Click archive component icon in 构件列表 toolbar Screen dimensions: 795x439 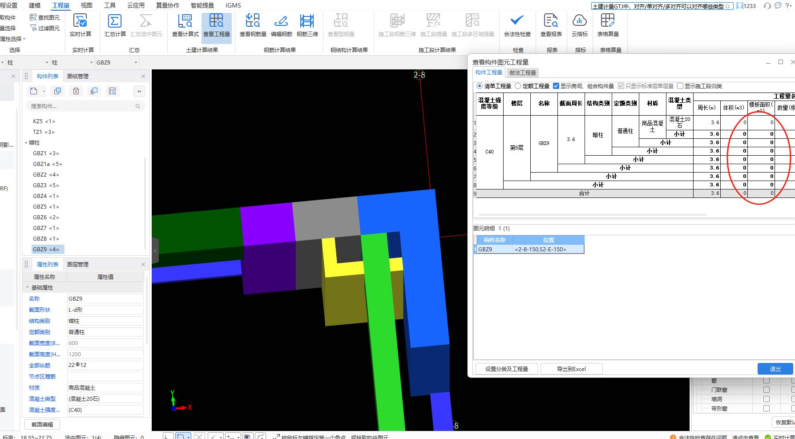click(113, 91)
